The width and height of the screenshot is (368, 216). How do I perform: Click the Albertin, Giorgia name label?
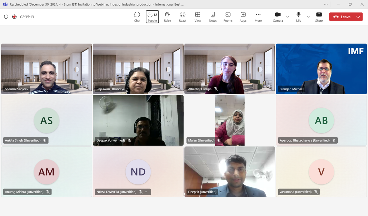point(200,89)
